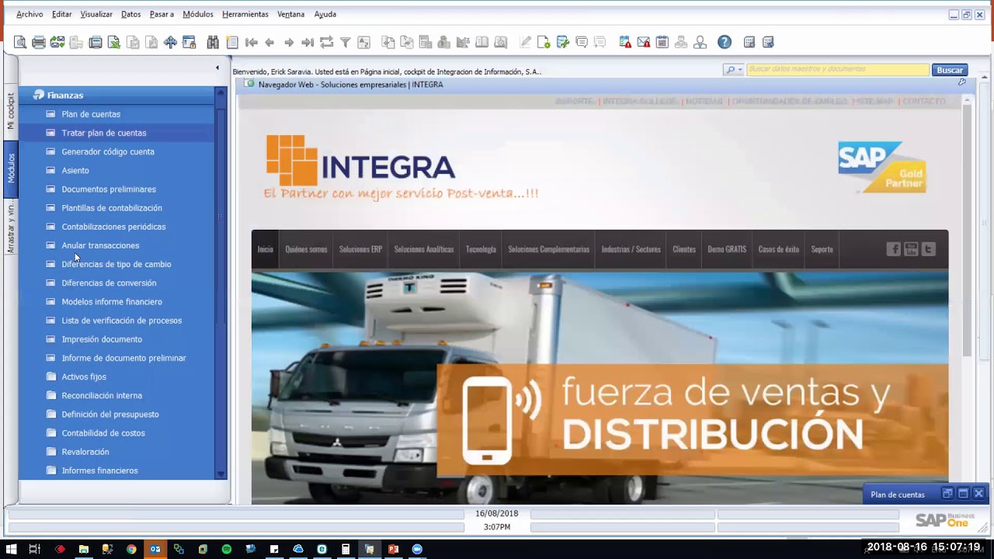Image resolution: width=994 pixels, height=559 pixels.
Task: Click the fuerza de ventas banner image
Action: 600,388
